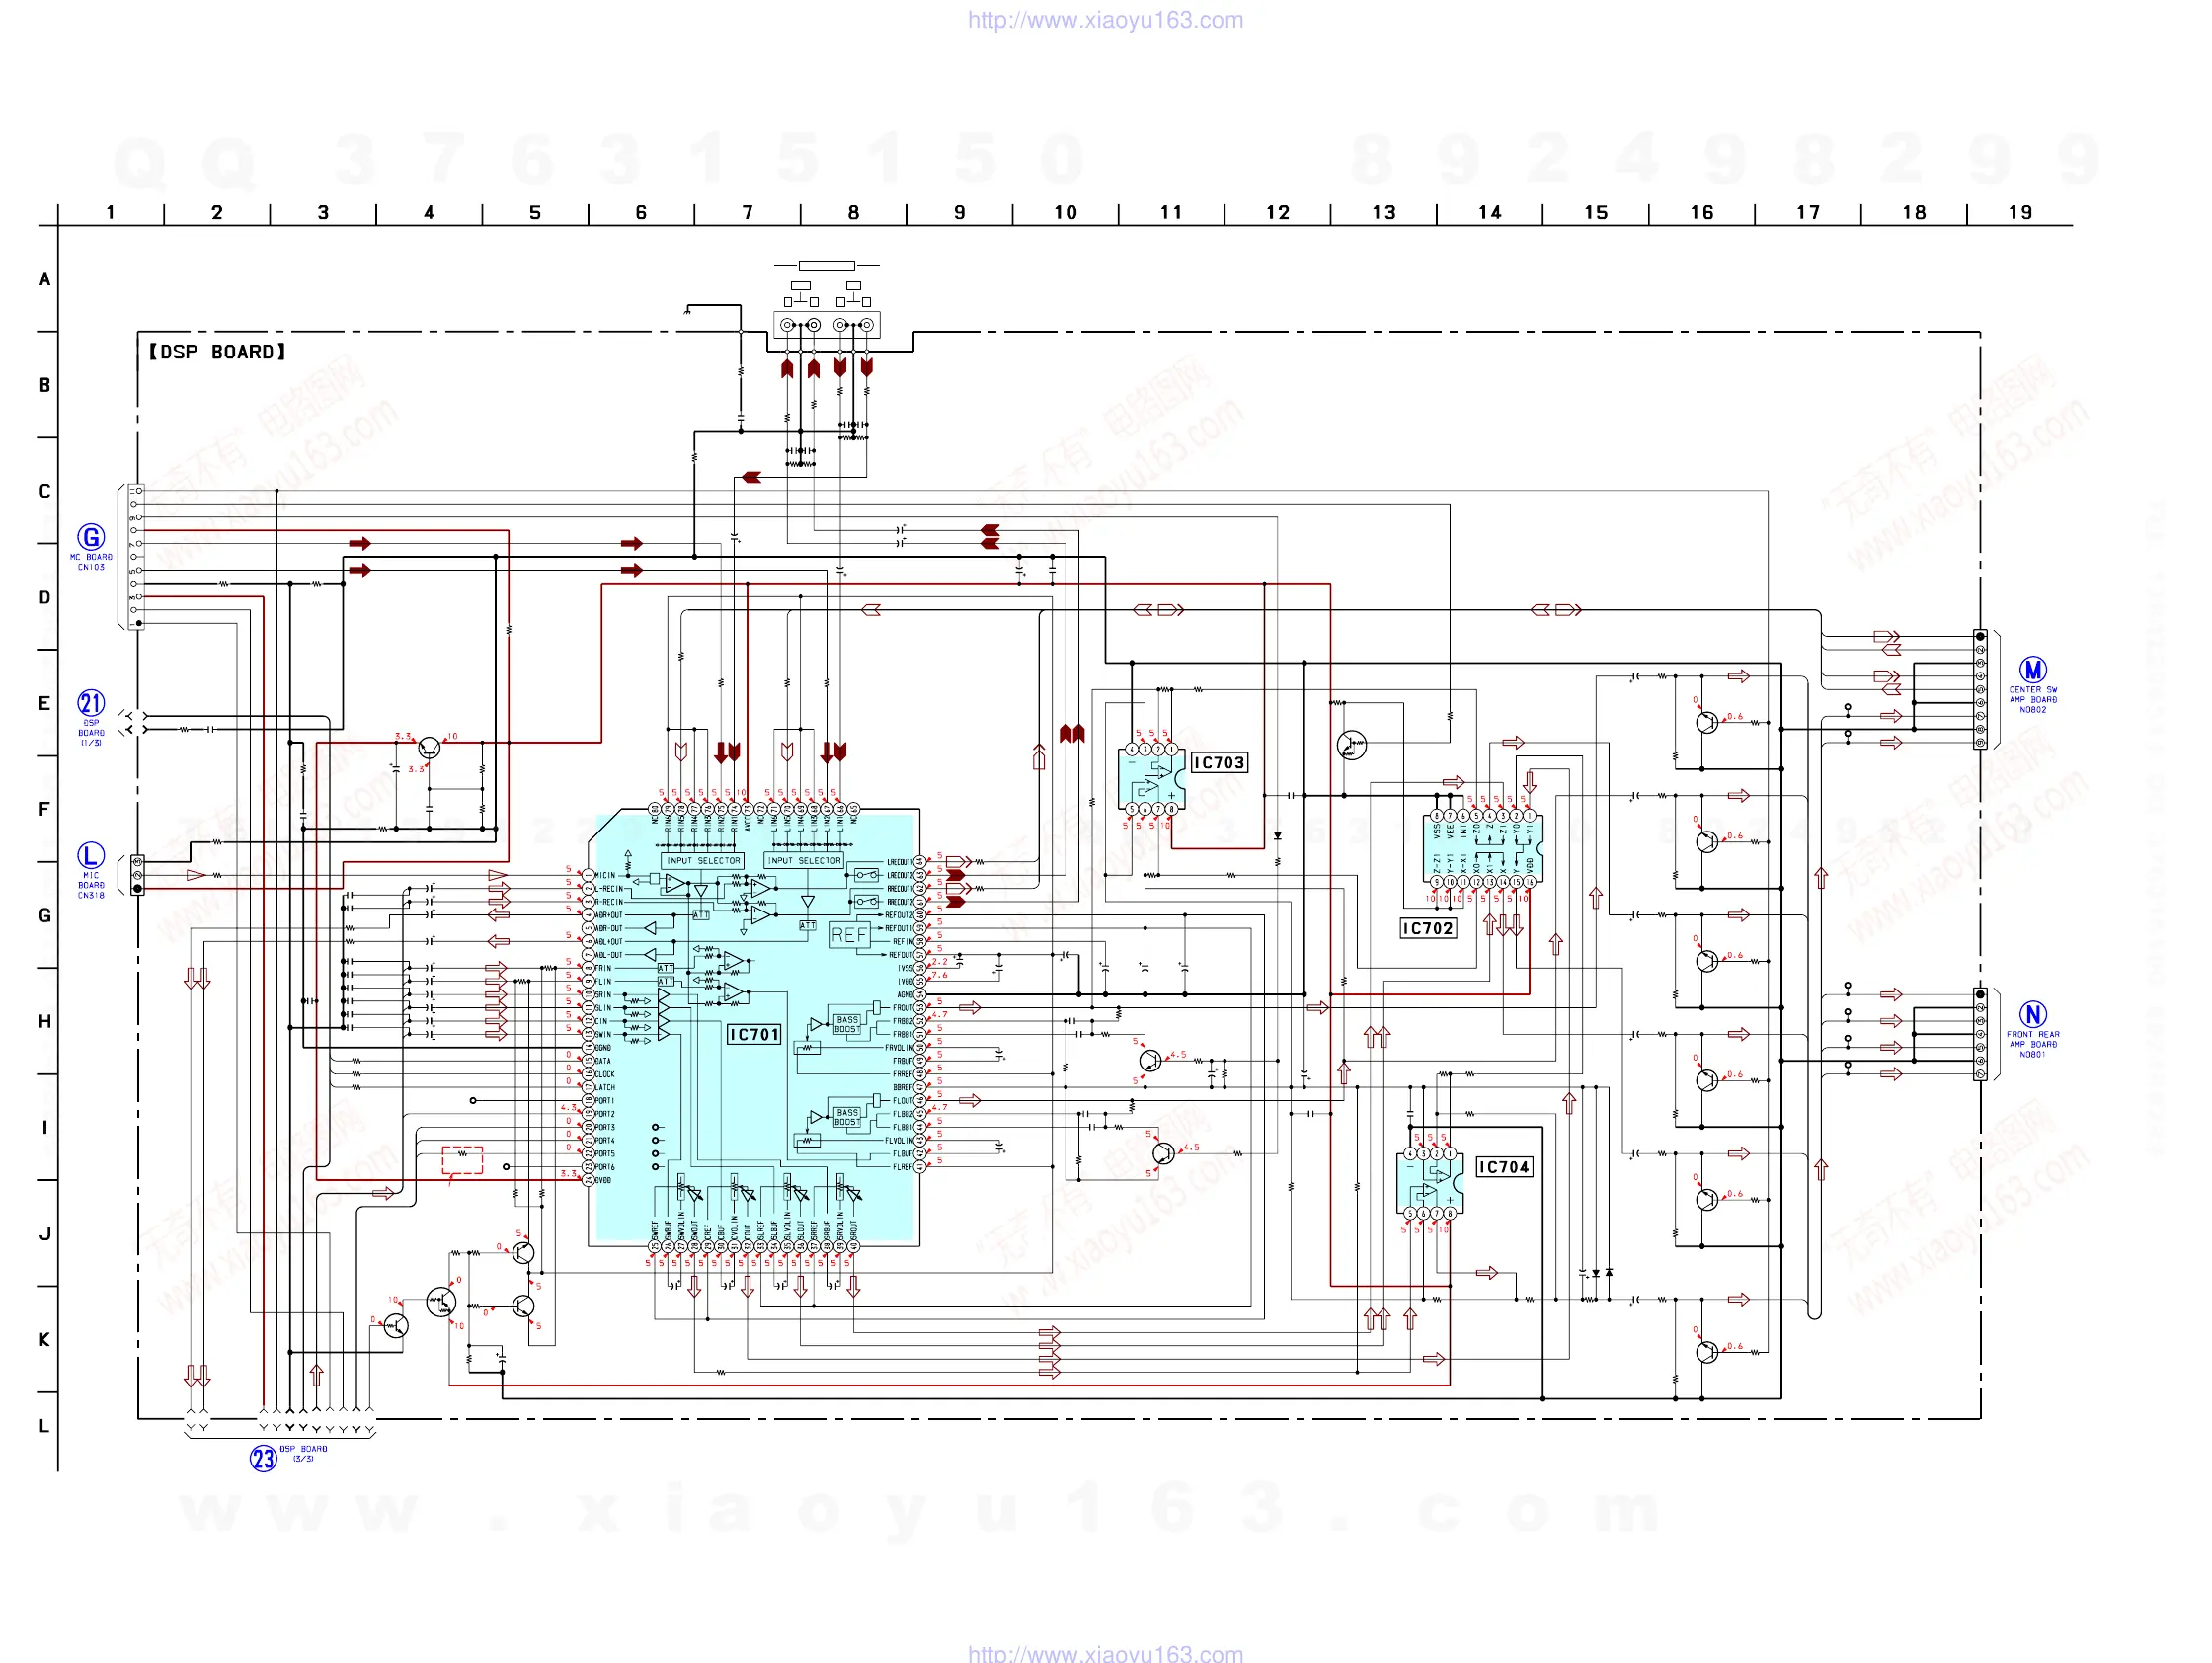Click the IC702 chip label
Viewport: 2212px width, 1663px height.
click(1427, 929)
